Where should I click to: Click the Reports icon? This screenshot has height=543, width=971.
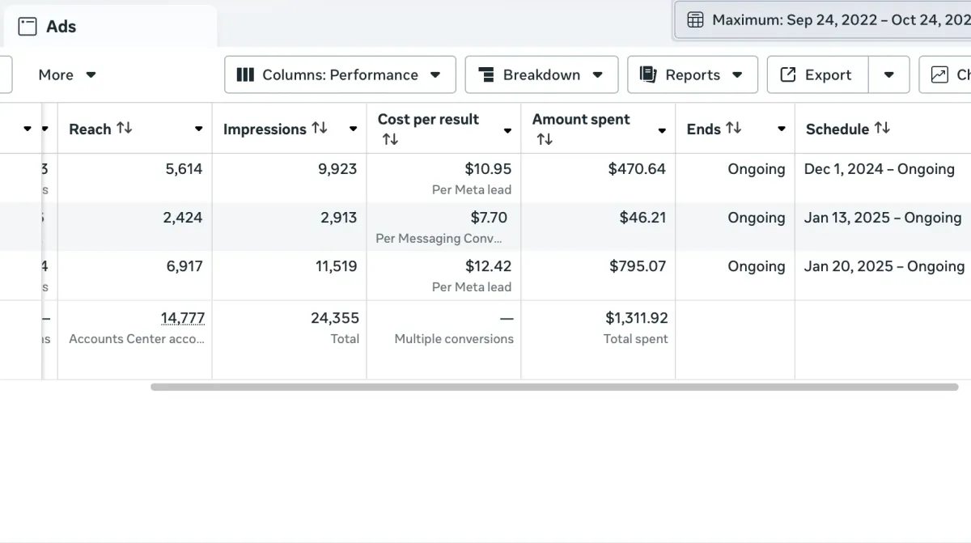[648, 74]
